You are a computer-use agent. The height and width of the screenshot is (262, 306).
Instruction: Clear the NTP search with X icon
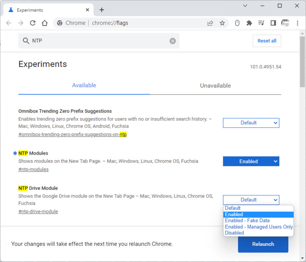pos(173,41)
